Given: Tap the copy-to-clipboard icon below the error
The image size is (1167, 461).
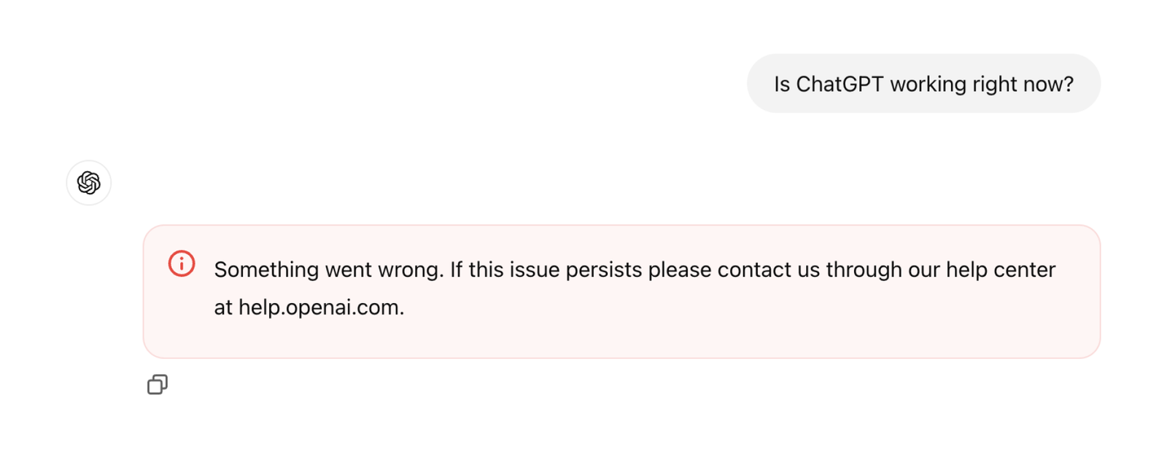Looking at the screenshot, I should (157, 385).
